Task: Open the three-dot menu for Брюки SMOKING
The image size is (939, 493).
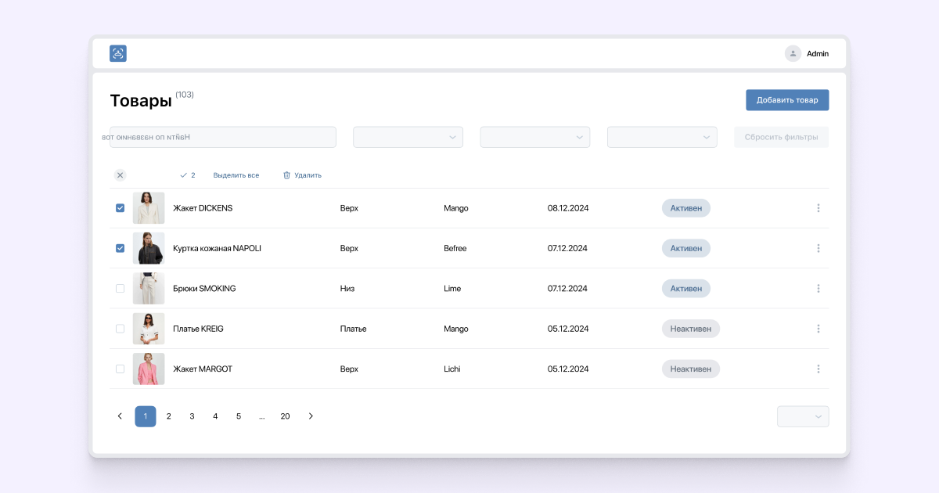Action: tap(818, 289)
